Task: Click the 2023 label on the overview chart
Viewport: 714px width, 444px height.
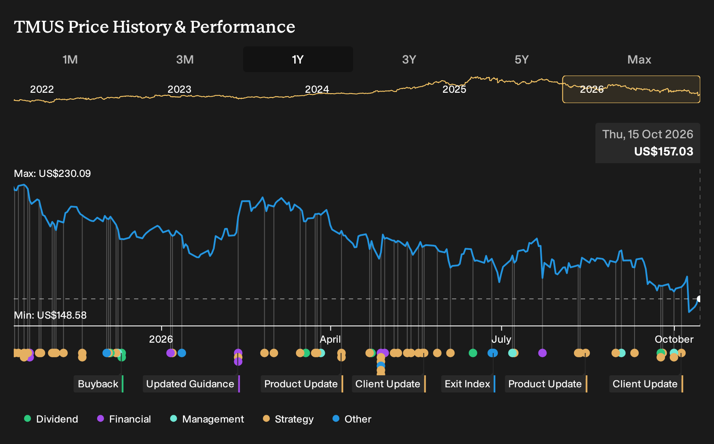Action: coord(179,89)
